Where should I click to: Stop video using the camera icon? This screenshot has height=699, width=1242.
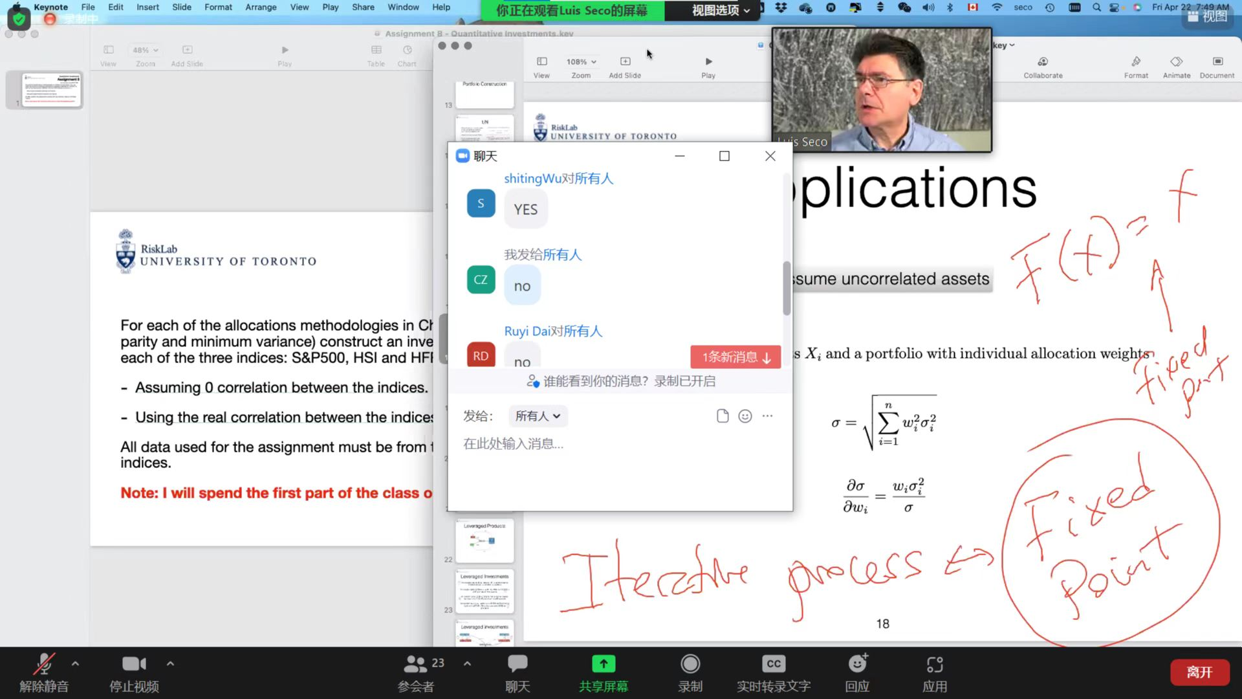[133, 665]
